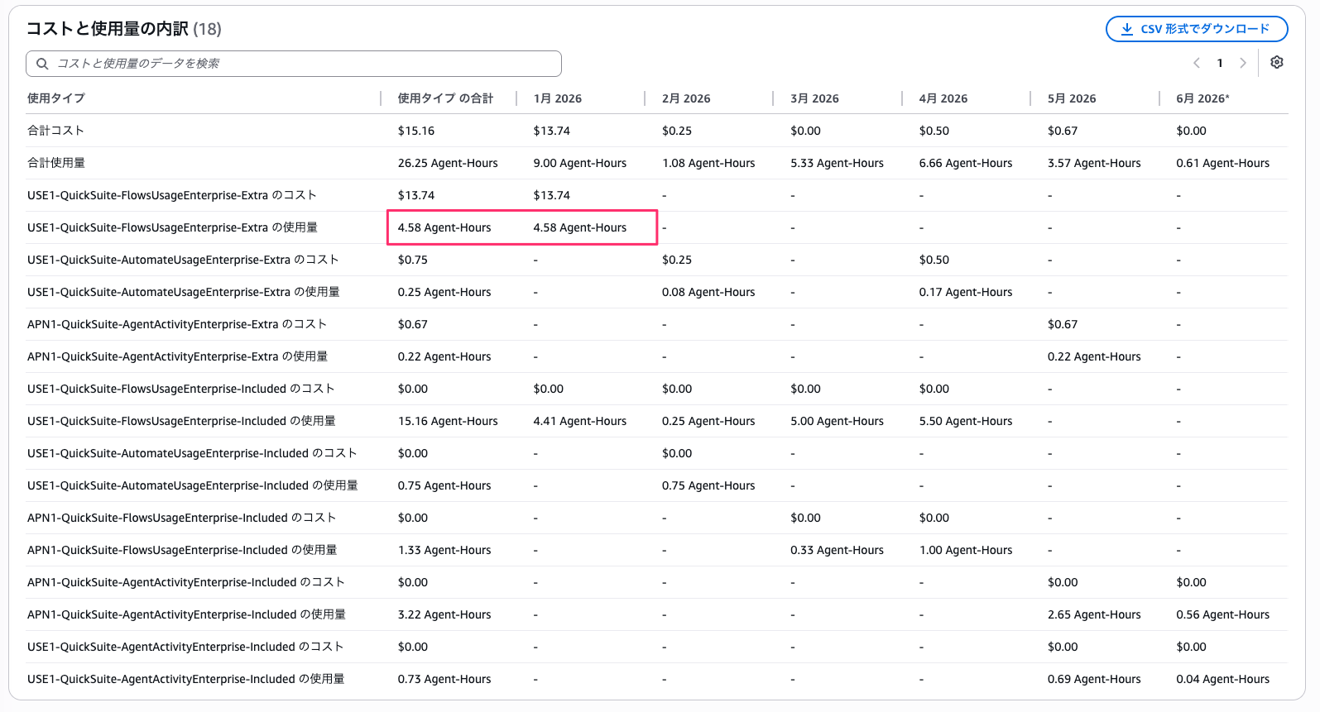Click the 使用タイプ column header
Screen dimensions: 1320x712
point(56,98)
